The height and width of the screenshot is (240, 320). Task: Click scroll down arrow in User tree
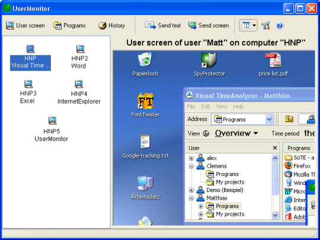[x=275, y=215]
